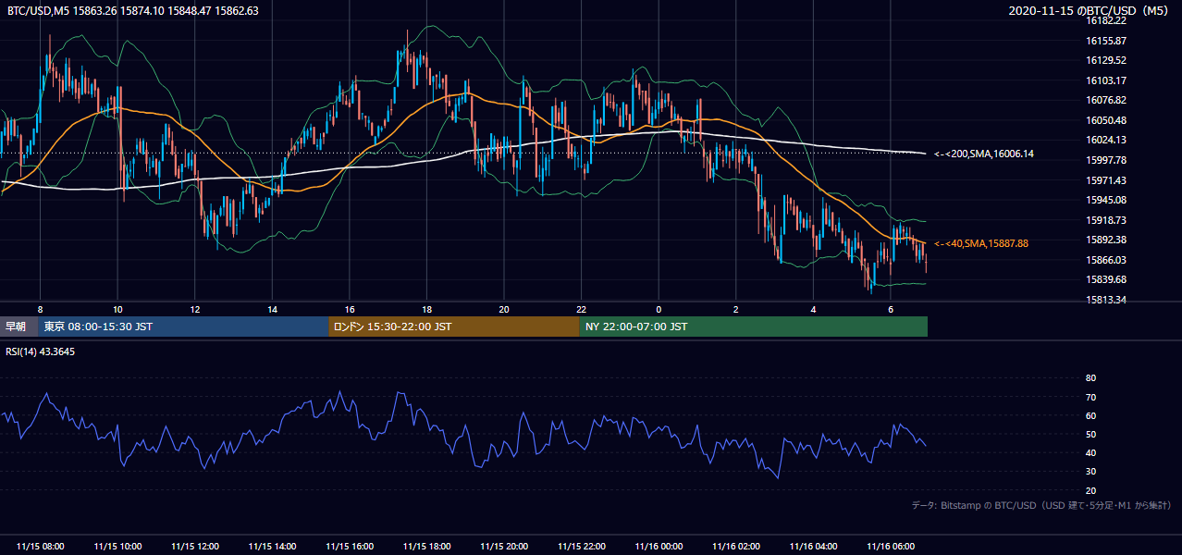Click price axis value 15918.73
The width and height of the screenshot is (1182, 555).
[x=1105, y=220]
